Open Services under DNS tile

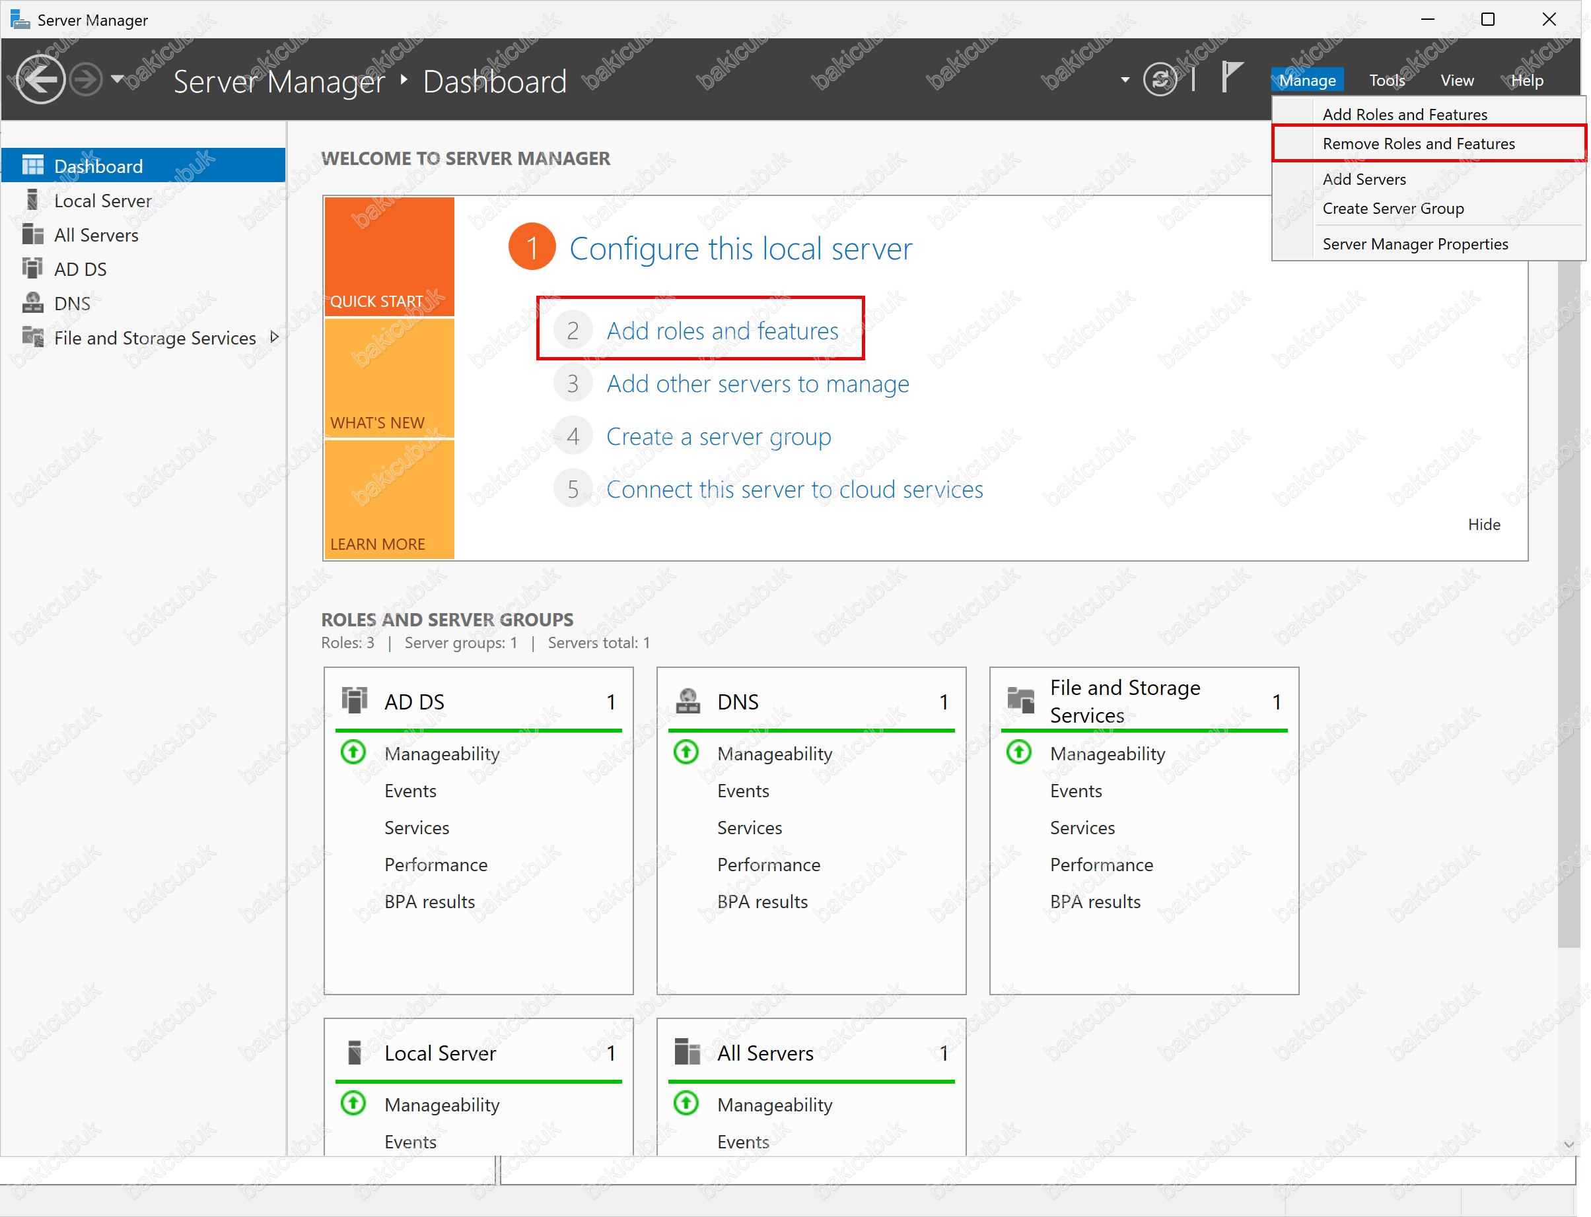click(750, 827)
